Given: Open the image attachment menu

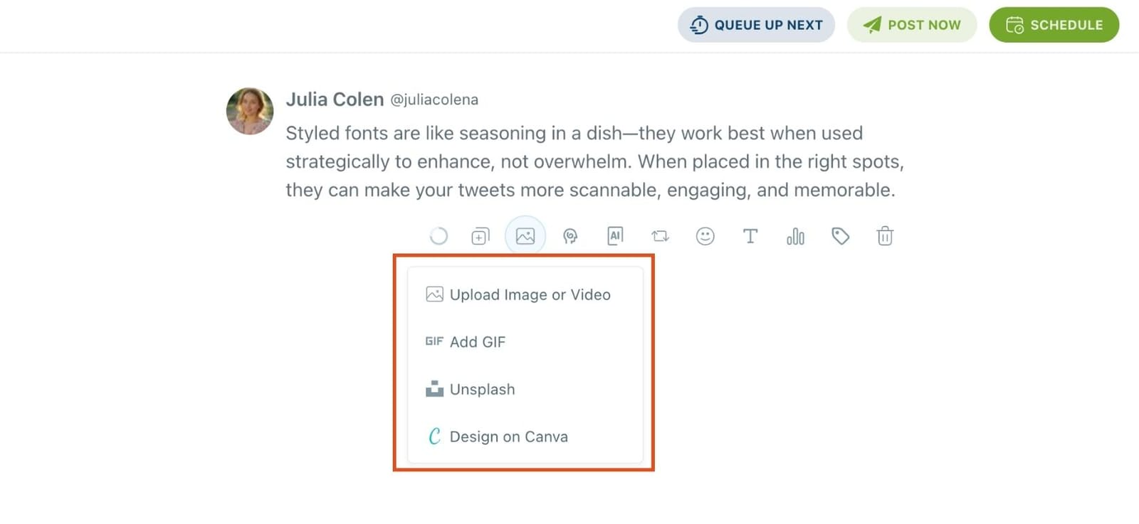Looking at the screenshot, I should tap(525, 236).
